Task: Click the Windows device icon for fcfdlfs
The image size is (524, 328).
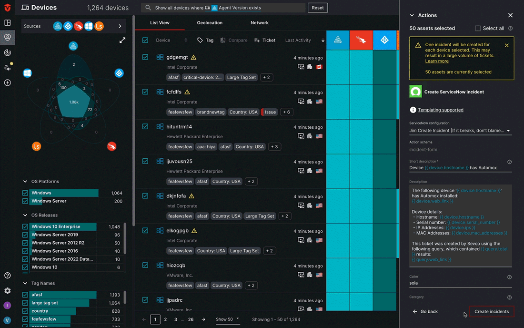Action: [160, 92]
